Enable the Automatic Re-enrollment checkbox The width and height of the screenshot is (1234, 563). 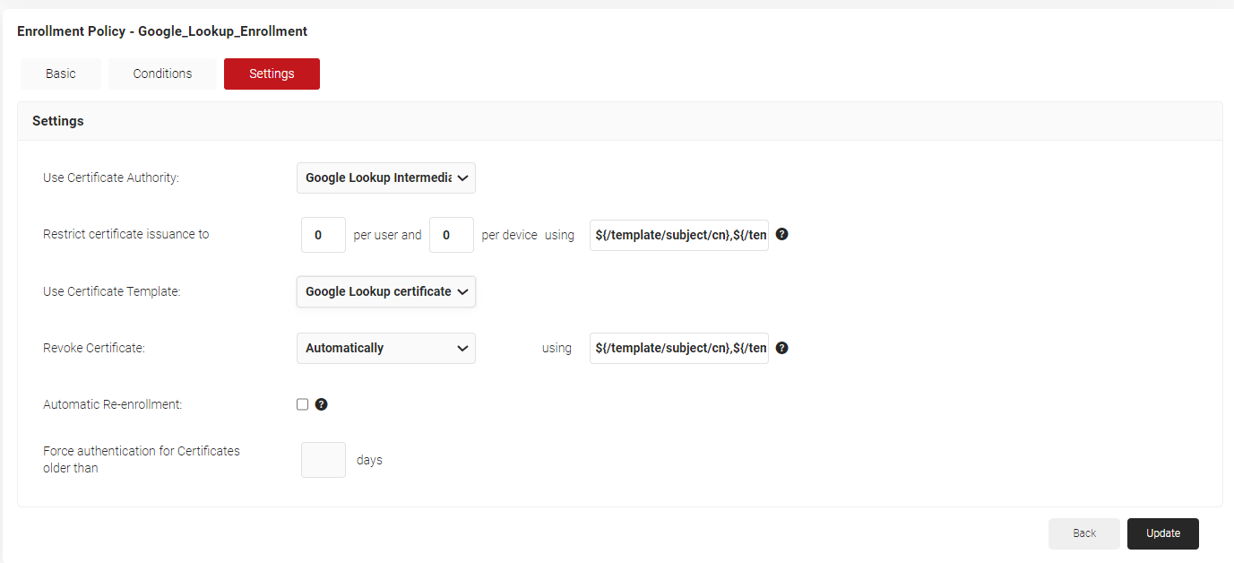[x=303, y=404]
